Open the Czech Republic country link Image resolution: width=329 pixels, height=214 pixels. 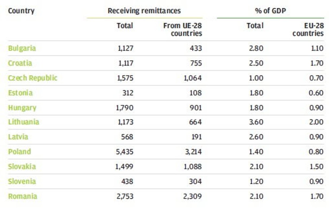pos(33,78)
